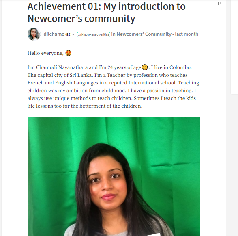Click the flag post icon
Screen dimensions: 238x236
(x=219, y=4)
